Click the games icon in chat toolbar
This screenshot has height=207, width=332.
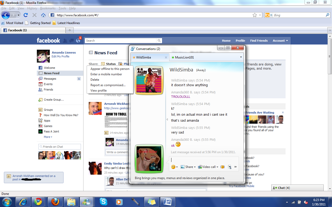coord(230,167)
